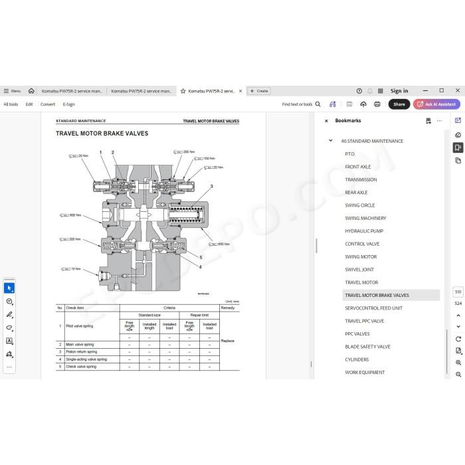Open TRAVEL PPC VALVE bookmark
465x465 pixels.
(365, 321)
